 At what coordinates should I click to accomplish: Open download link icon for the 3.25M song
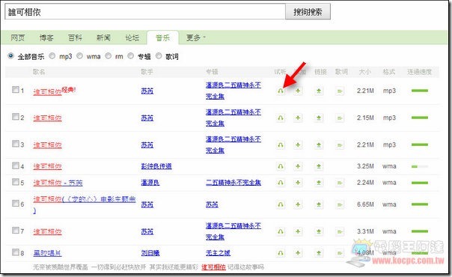(319, 166)
